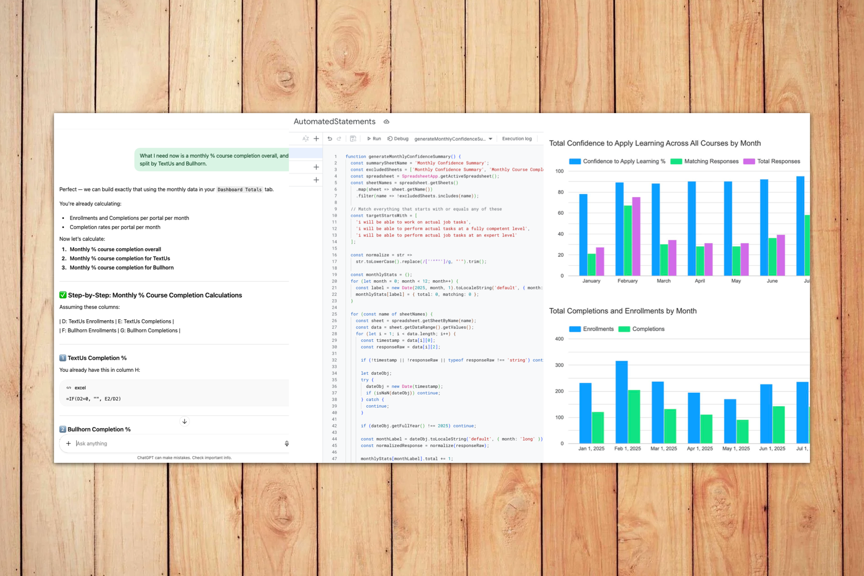This screenshot has height=576, width=864.
Task: Click the AutomatedStatements project title
Action: 334,122
